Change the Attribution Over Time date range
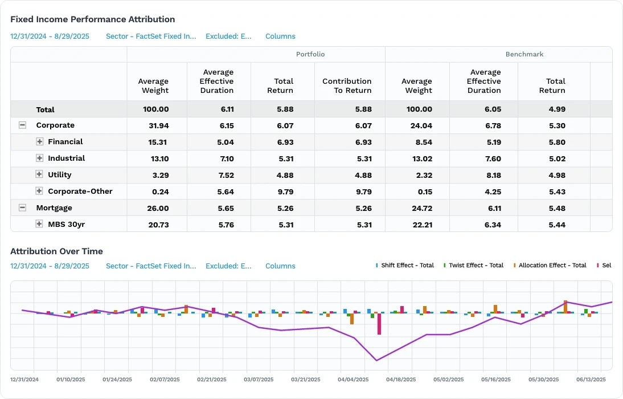 tap(50, 266)
